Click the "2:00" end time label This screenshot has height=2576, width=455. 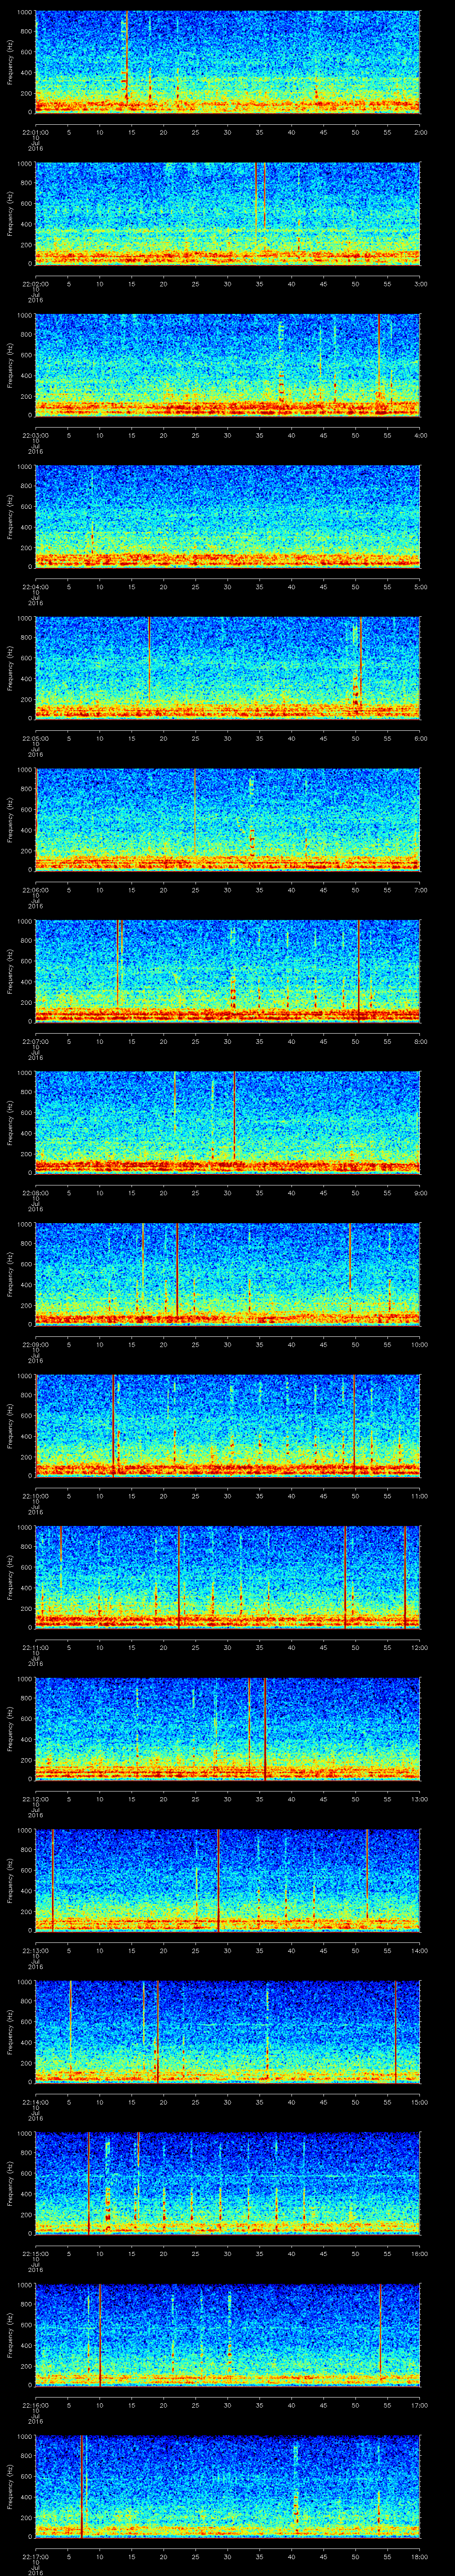coord(420,132)
